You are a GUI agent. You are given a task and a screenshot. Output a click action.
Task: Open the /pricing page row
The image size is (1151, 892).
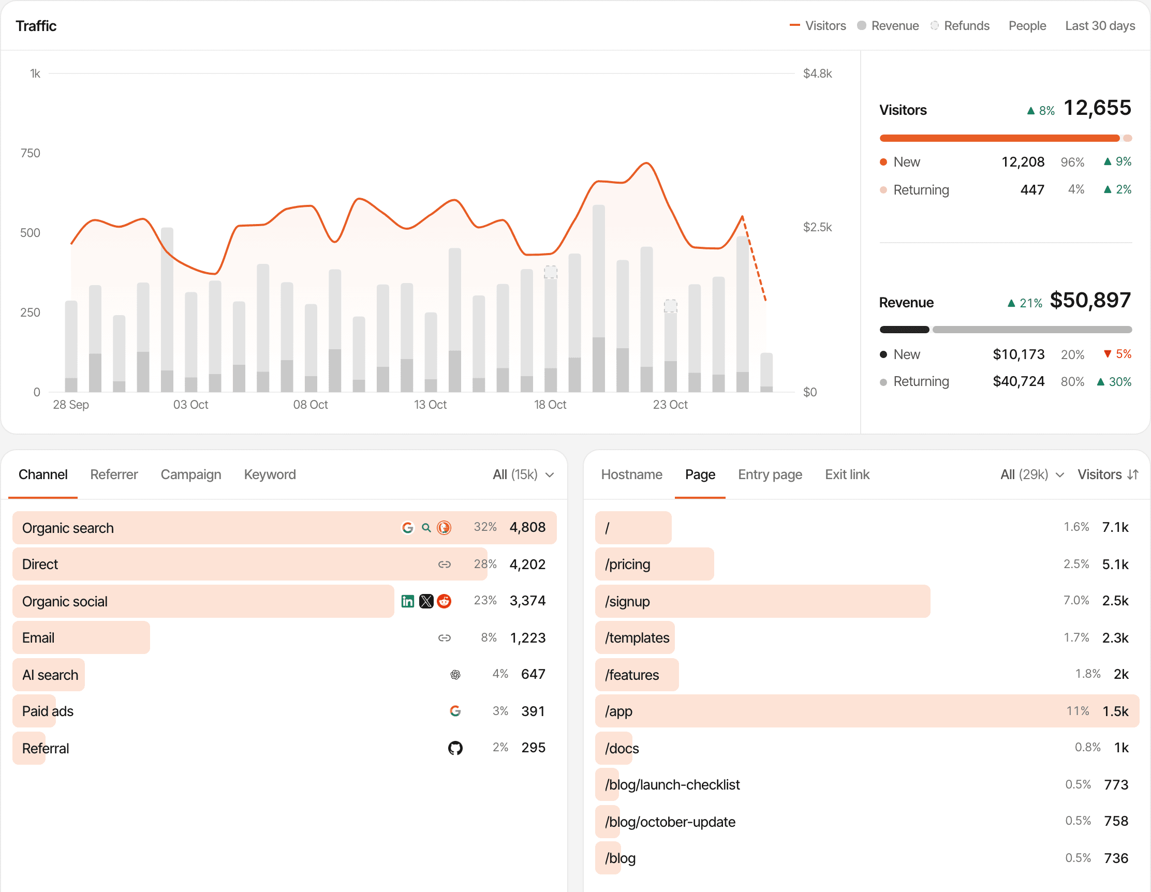pyautogui.click(x=867, y=564)
